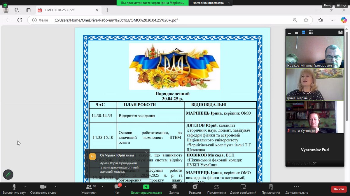Screen dimensions: 350x196
Task: Click the side-by-side mode icon in video panel
Action: pyautogui.click(x=340, y=32)
